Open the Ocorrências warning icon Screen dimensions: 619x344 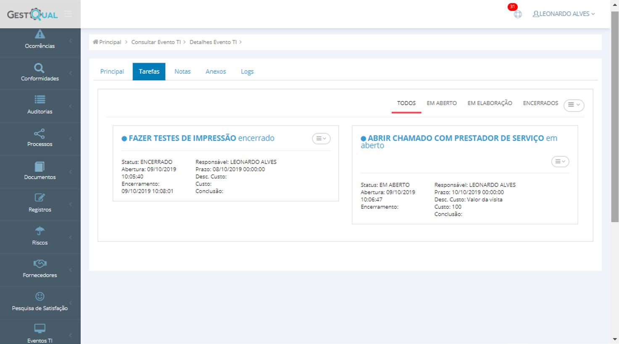point(40,34)
